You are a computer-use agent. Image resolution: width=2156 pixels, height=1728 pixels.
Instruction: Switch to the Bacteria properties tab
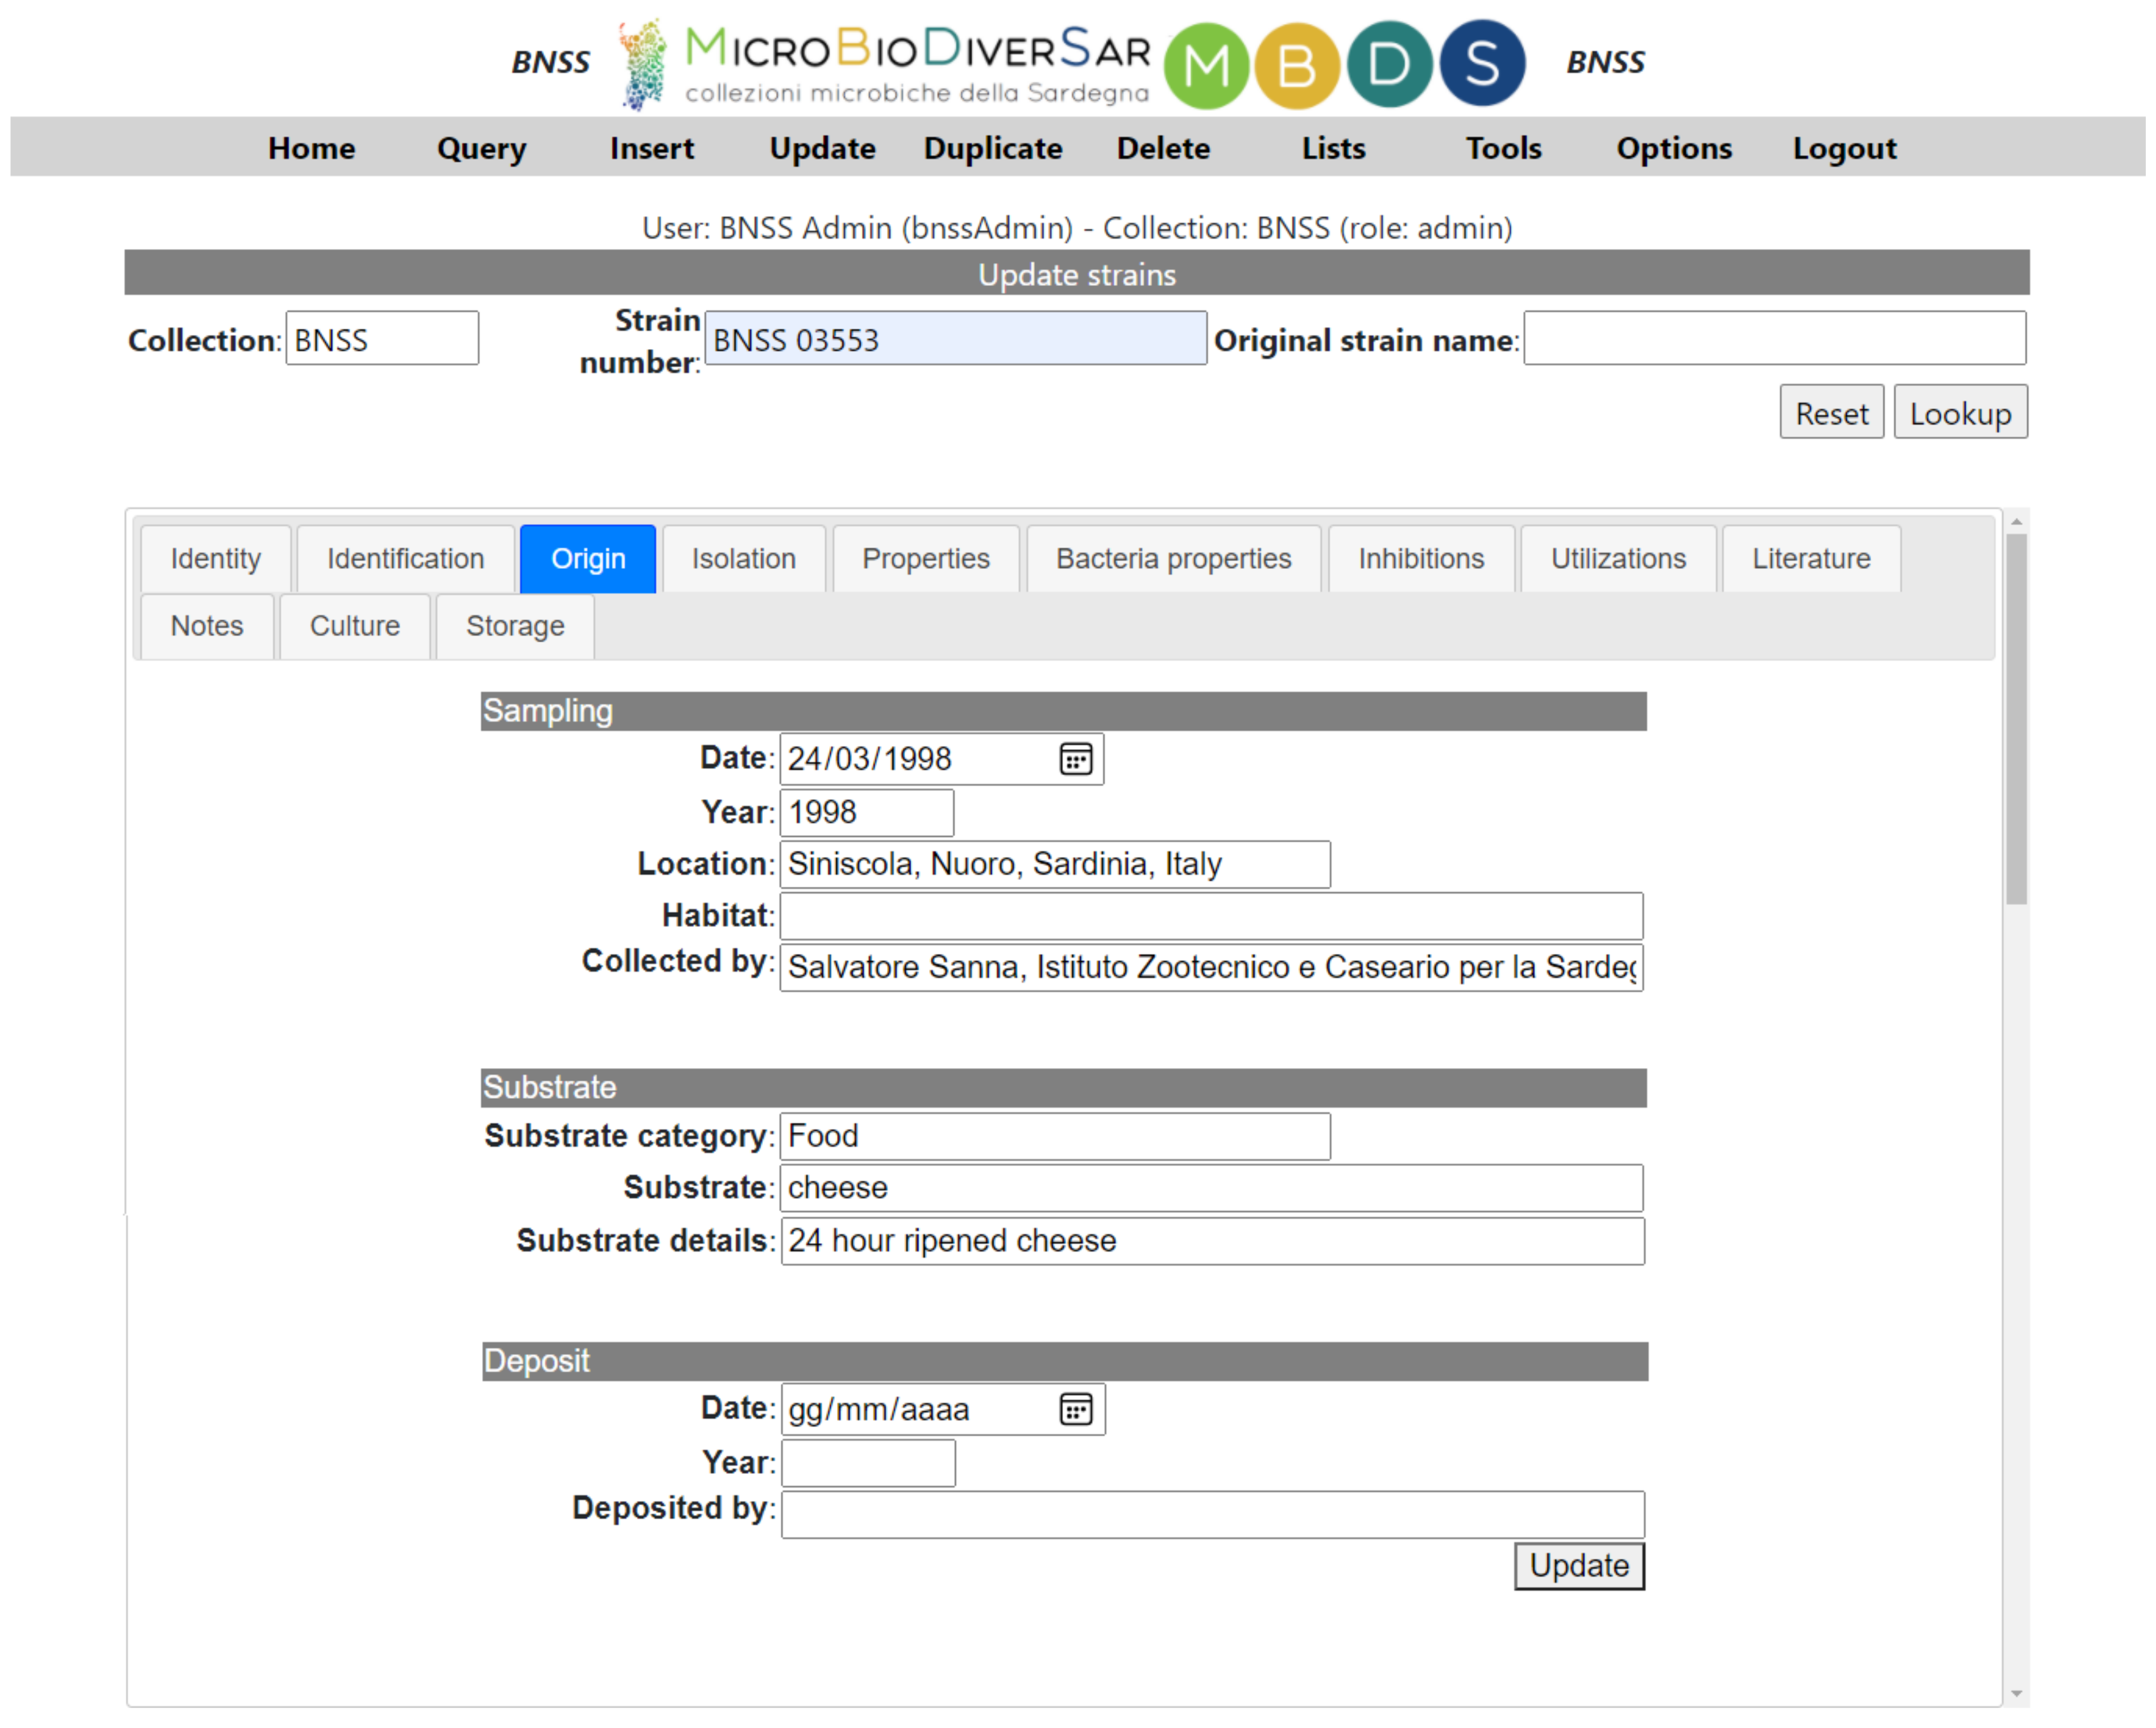point(1173,558)
